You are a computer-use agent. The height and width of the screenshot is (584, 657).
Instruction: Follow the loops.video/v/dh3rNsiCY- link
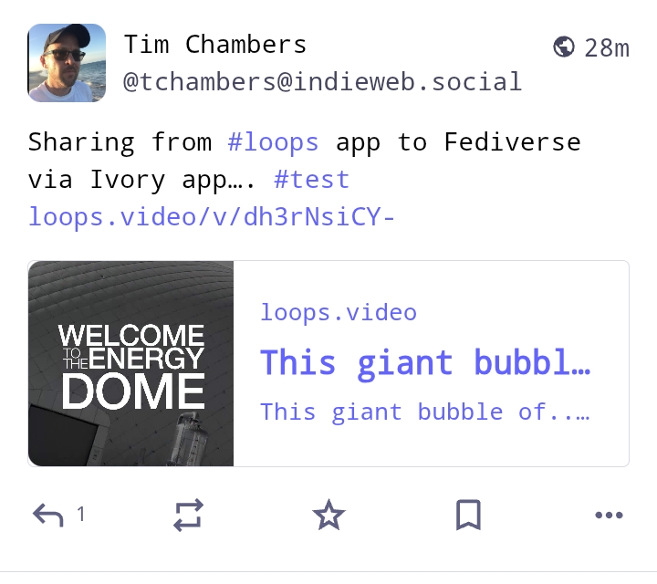point(212,217)
